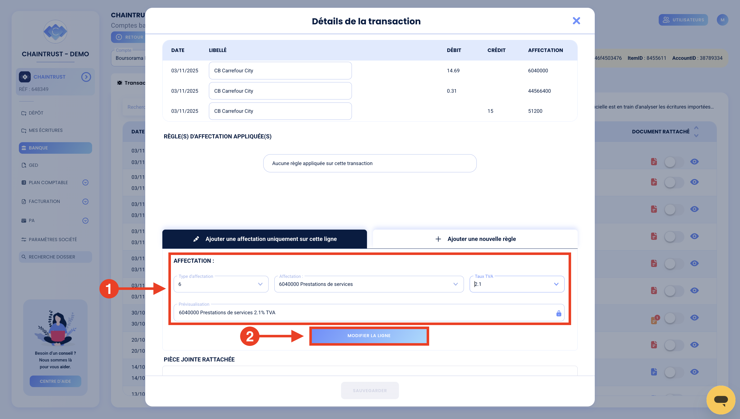Click the eye icon of 20/10 row
Viewport: 740px width, 419px height.
[x=694, y=345]
